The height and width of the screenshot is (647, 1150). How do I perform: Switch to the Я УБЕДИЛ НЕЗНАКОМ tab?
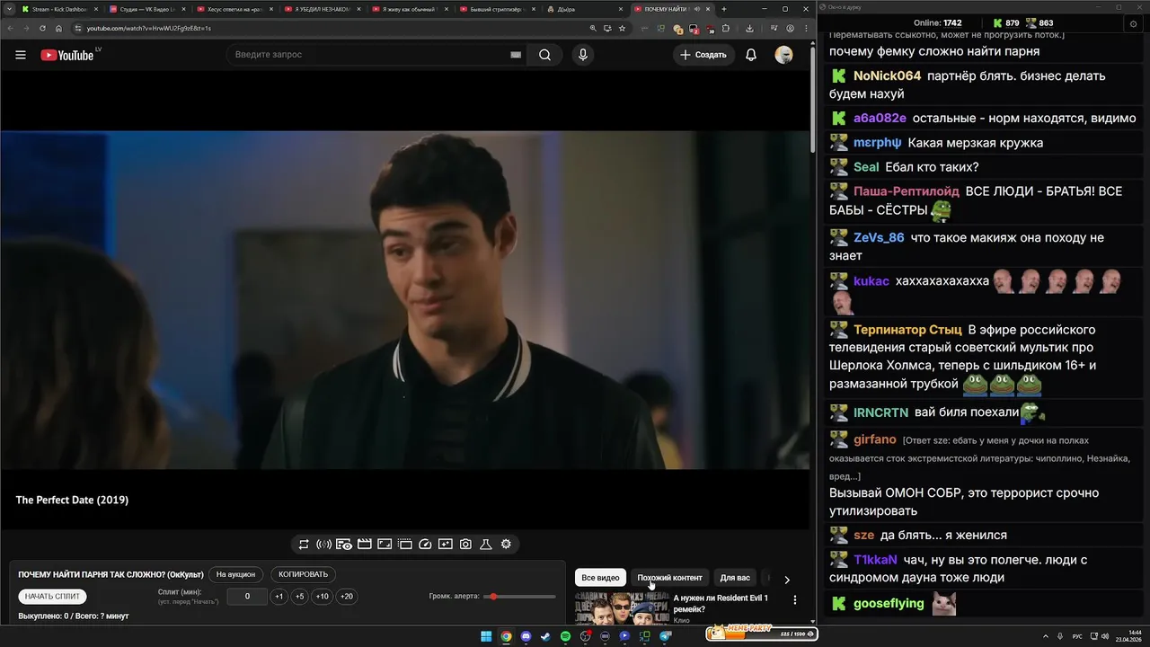coord(322,9)
